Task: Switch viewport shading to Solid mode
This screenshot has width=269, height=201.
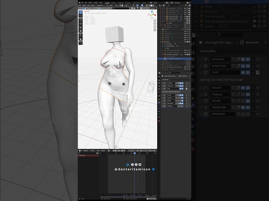Action: 151,5
